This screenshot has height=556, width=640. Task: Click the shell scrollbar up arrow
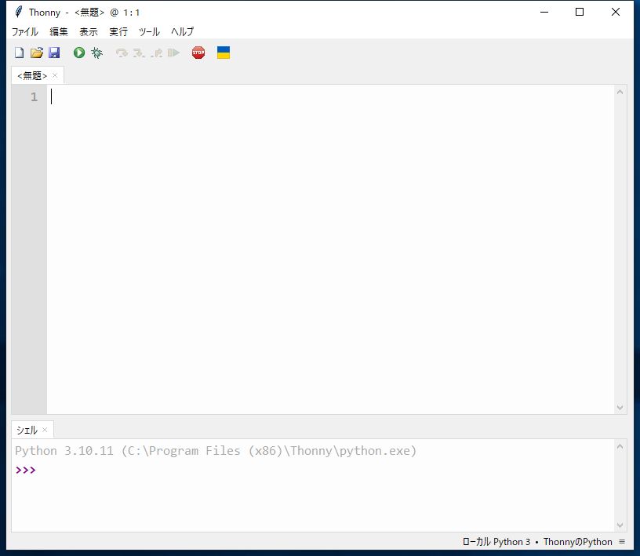pos(620,446)
